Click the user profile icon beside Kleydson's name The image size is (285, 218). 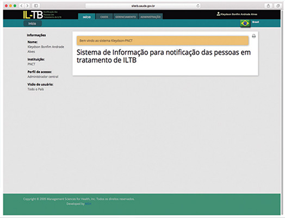[218, 14]
